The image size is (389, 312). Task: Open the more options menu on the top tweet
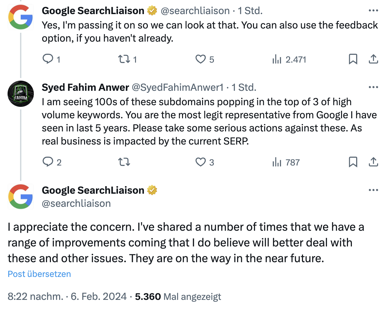coord(373,10)
